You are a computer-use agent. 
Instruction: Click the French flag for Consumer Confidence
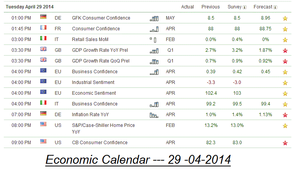(43, 28)
